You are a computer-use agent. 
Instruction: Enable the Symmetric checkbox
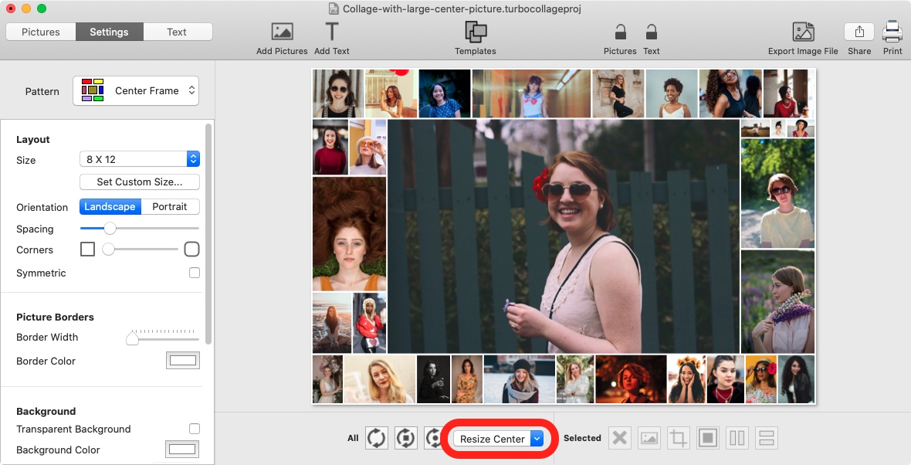(x=195, y=273)
